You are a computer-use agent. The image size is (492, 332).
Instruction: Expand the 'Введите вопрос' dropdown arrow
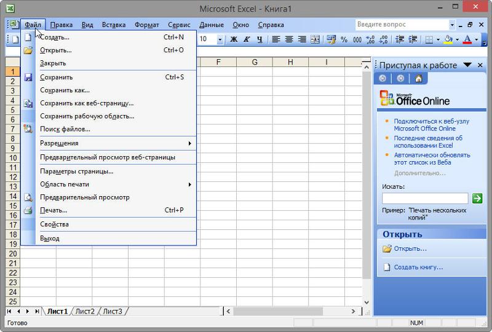pyautogui.click(x=452, y=25)
